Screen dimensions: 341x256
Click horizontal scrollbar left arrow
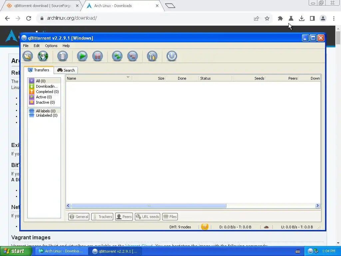[68, 205]
